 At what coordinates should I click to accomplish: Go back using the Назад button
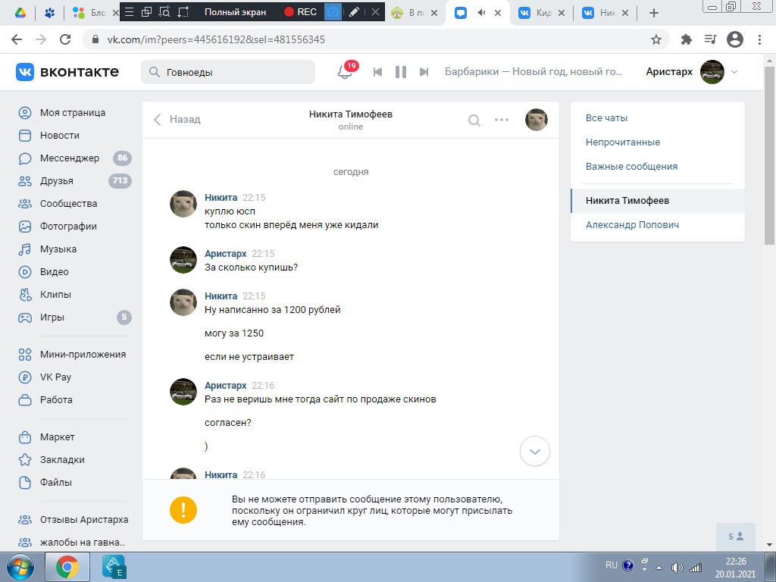tap(177, 120)
